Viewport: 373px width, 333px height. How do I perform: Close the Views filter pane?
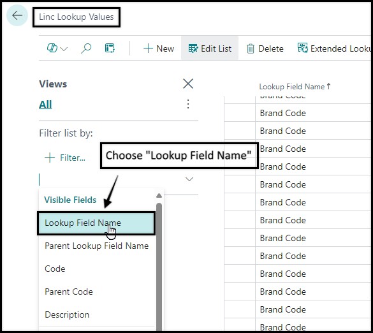tap(188, 84)
